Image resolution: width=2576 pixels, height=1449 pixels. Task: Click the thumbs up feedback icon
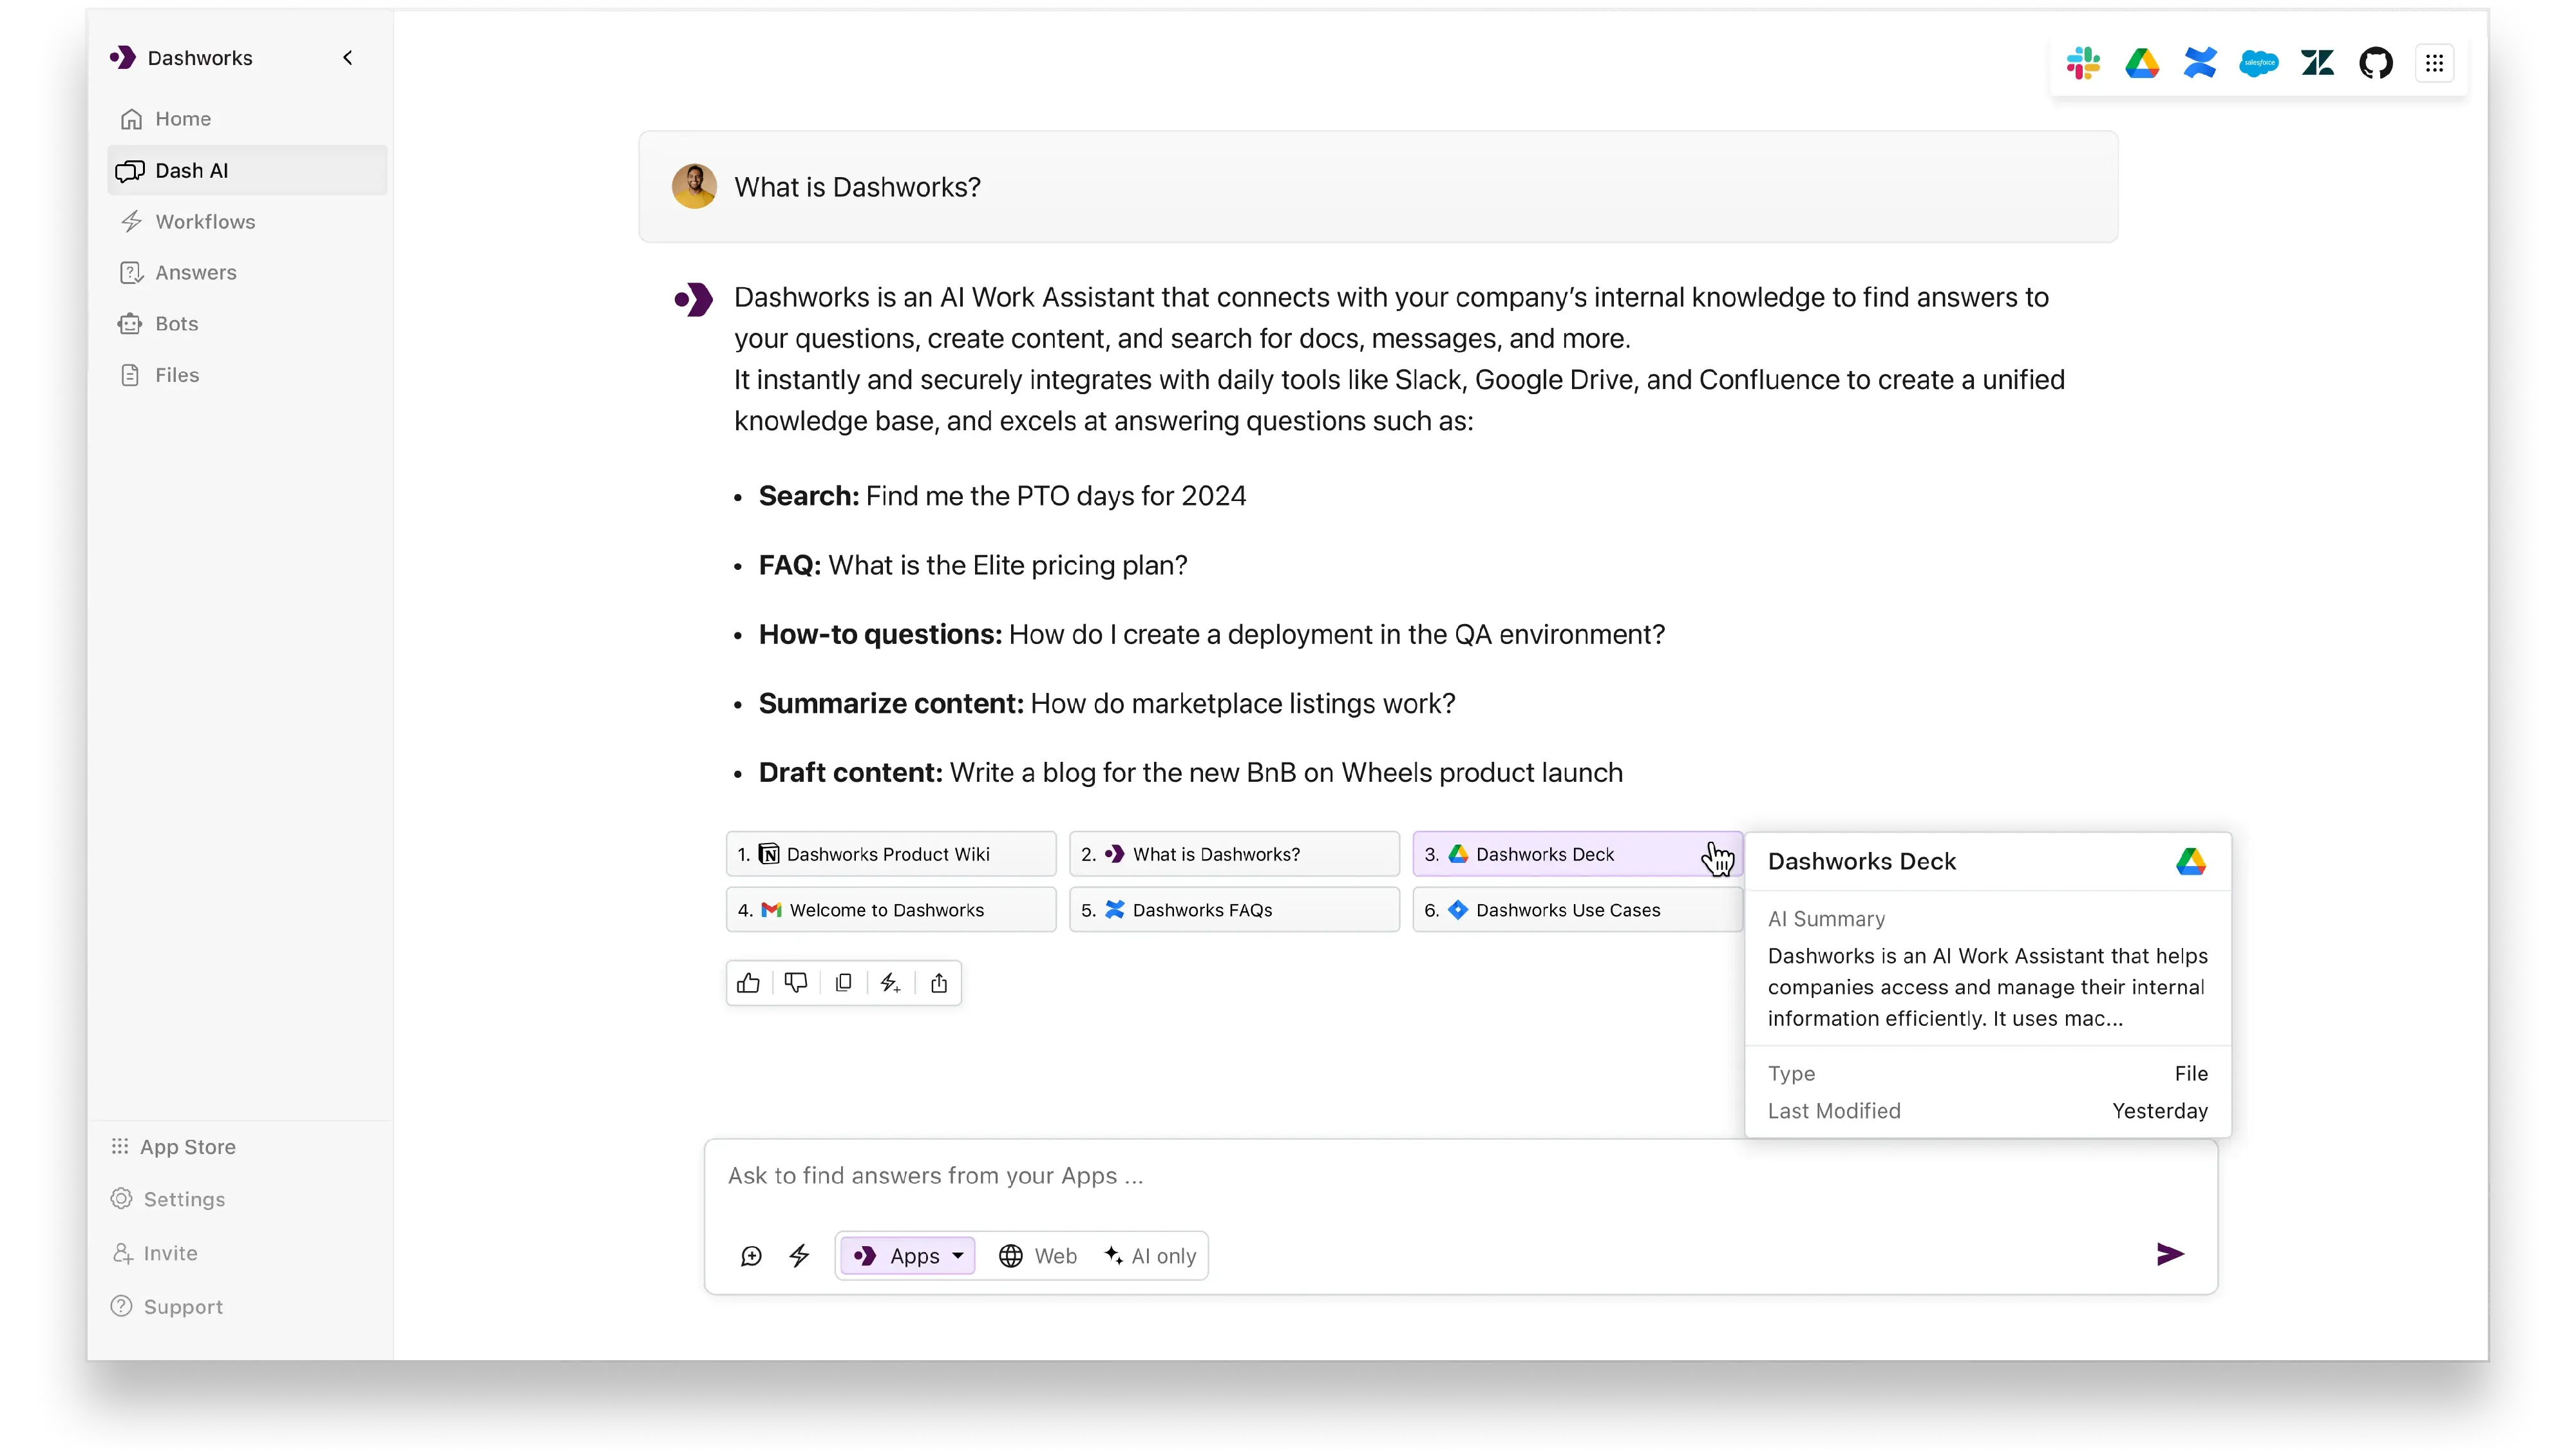click(x=748, y=982)
